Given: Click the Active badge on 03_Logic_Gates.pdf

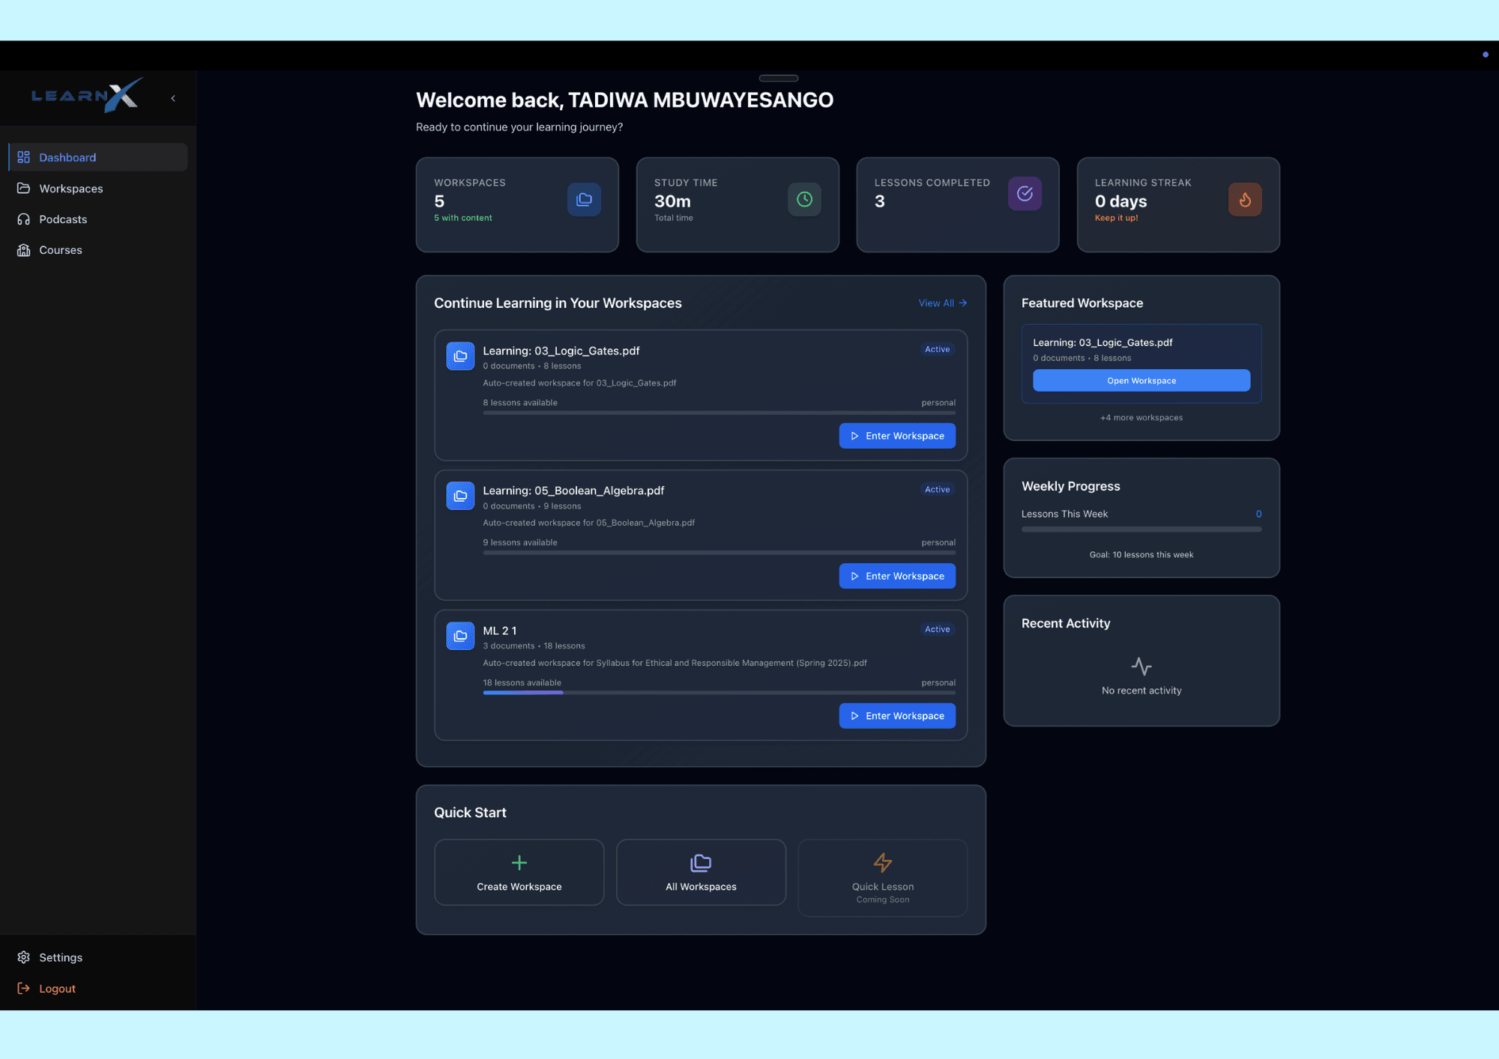Looking at the screenshot, I should (937, 349).
